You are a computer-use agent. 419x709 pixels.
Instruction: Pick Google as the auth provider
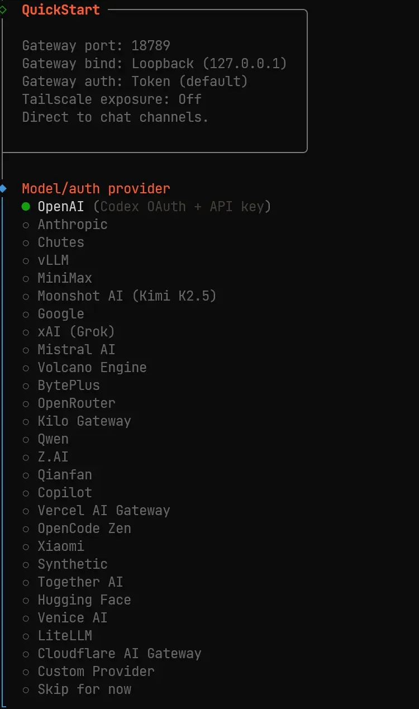(60, 313)
